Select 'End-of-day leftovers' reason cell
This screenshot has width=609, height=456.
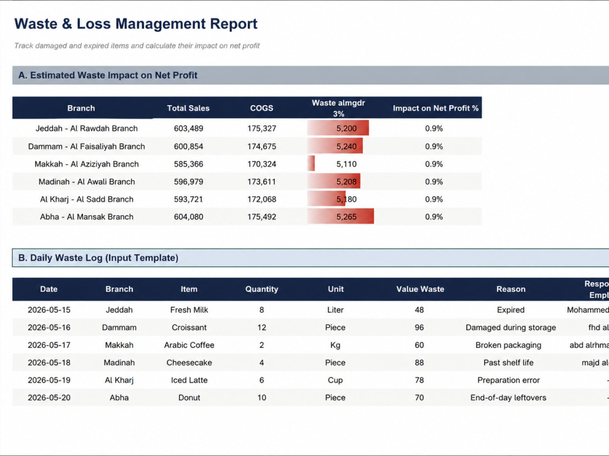tap(509, 398)
